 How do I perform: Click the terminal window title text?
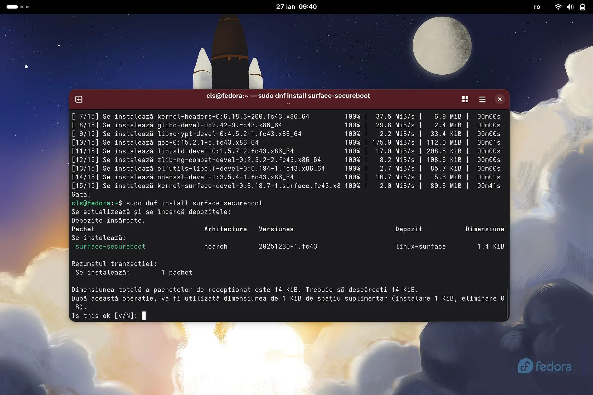pos(288,96)
